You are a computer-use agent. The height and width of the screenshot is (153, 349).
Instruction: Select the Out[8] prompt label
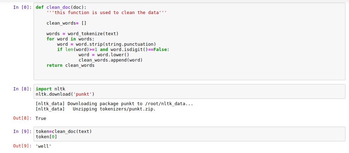(22, 118)
